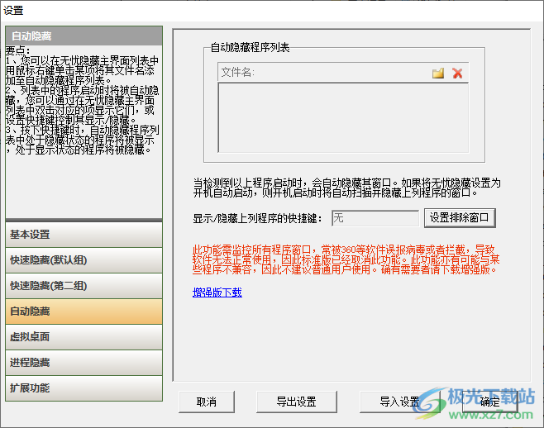Click the folder icon to add a program

pos(438,74)
